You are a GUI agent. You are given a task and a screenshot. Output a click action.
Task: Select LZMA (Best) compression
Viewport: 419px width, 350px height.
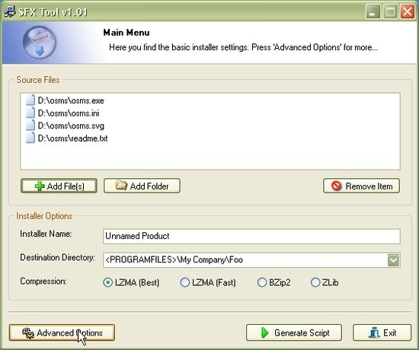click(107, 282)
